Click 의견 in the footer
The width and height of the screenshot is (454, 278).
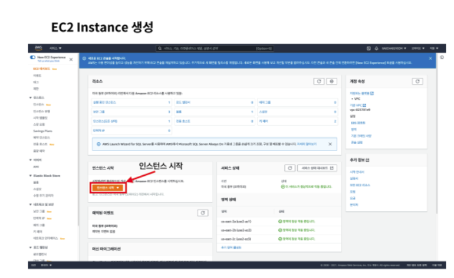pos(34,265)
